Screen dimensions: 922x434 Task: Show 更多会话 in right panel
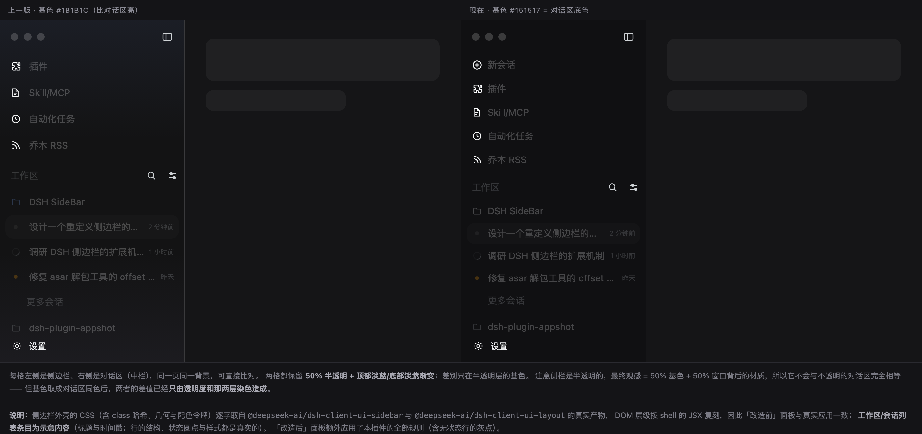506,300
